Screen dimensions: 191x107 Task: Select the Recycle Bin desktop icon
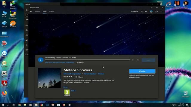coord(186,94)
